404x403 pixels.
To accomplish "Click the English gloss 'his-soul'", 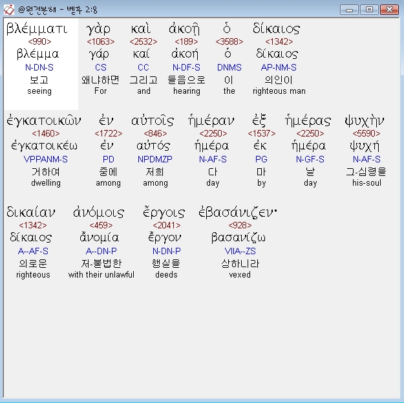I will coord(367,183).
